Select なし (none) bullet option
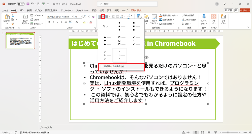 (x=105, y=26)
